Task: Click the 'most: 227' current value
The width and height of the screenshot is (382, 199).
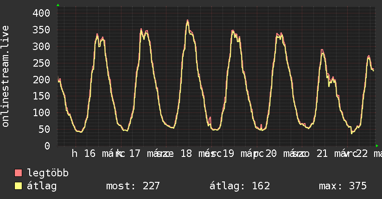Action: point(133,186)
